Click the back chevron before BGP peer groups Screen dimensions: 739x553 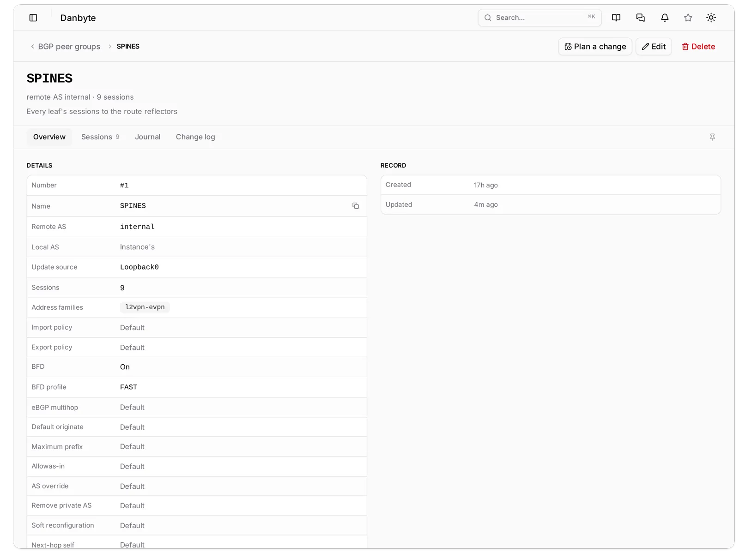coord(32,47)
